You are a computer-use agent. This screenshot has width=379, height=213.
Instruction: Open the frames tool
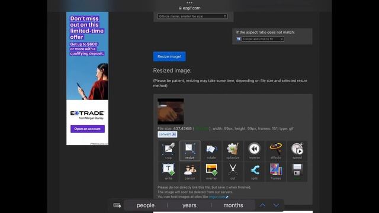tap(276, 172)
